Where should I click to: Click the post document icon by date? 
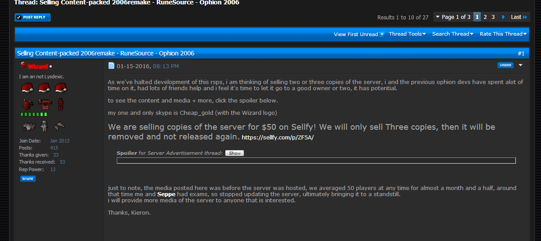(x=111, y=66)
